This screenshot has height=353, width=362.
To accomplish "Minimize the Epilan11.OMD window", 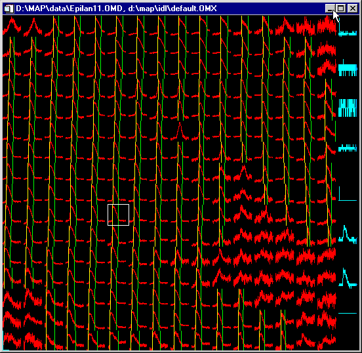I will click(330, 9).
